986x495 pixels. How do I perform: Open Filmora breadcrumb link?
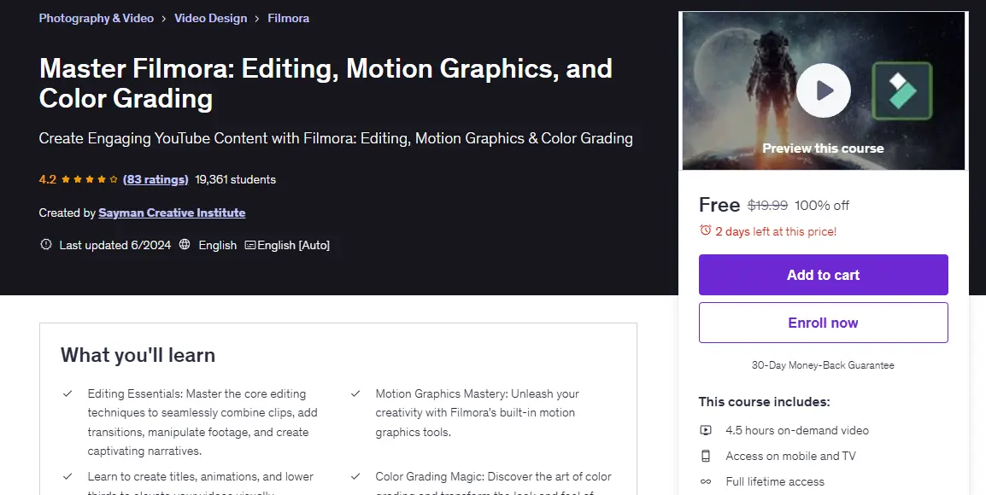coord(288,18)
